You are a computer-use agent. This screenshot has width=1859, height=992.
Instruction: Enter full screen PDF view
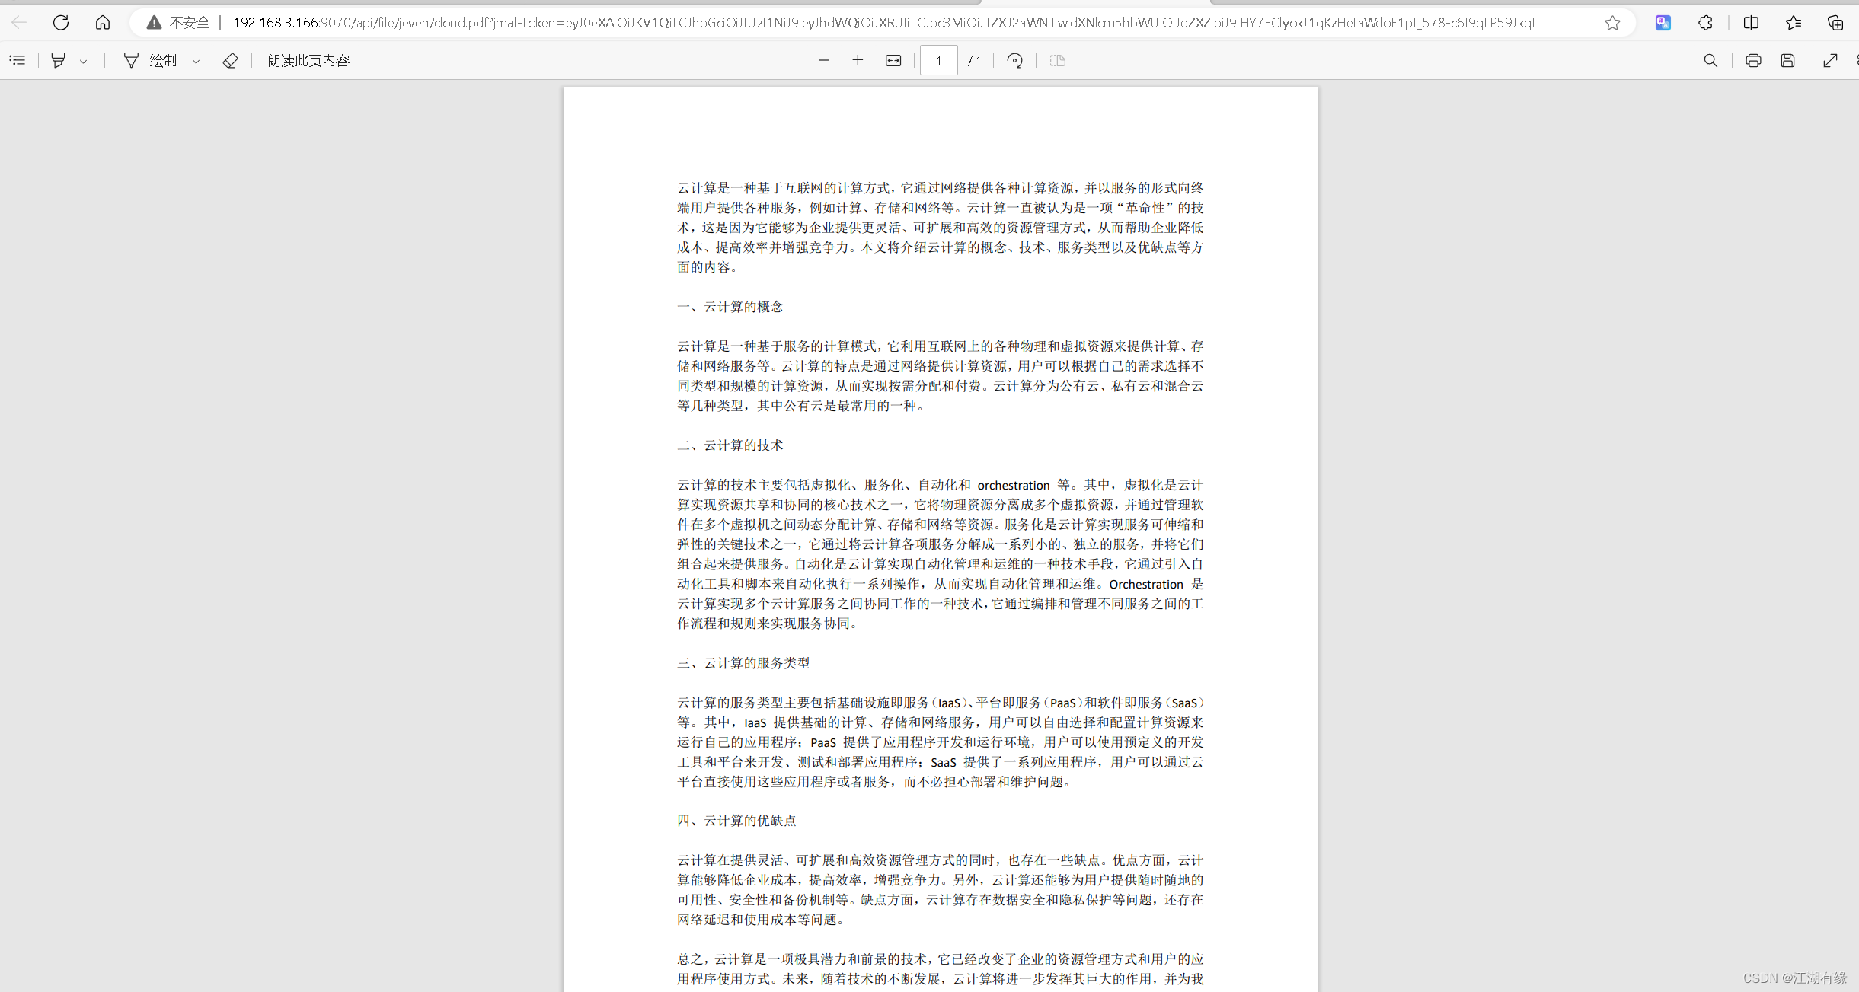pyautogui.click(x=1830, y=60)
